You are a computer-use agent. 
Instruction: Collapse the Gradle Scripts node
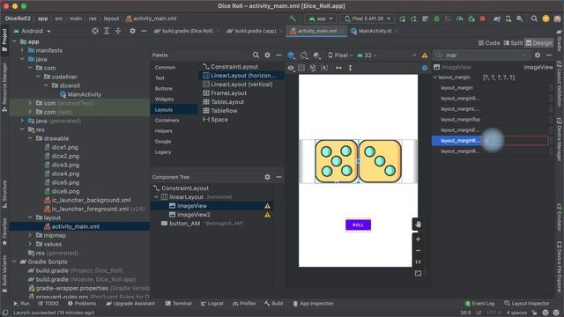pyautogui.click(x=15, y=262)
